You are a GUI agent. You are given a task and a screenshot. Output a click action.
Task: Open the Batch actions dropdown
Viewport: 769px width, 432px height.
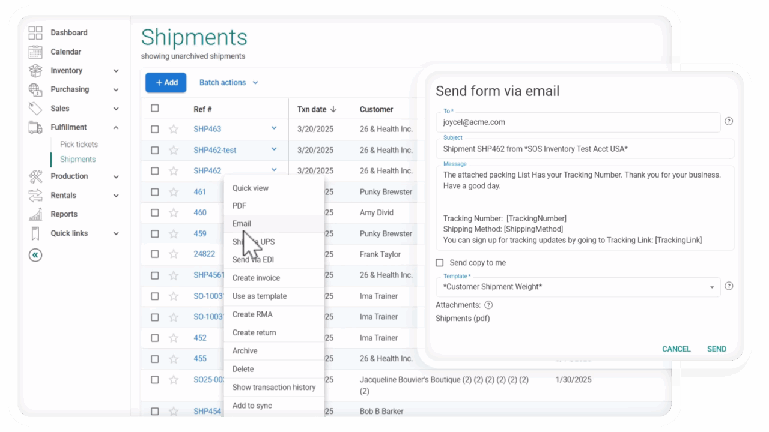click(228, 83)
